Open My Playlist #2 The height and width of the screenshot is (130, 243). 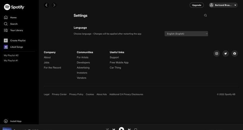click(x=11, y=55)
